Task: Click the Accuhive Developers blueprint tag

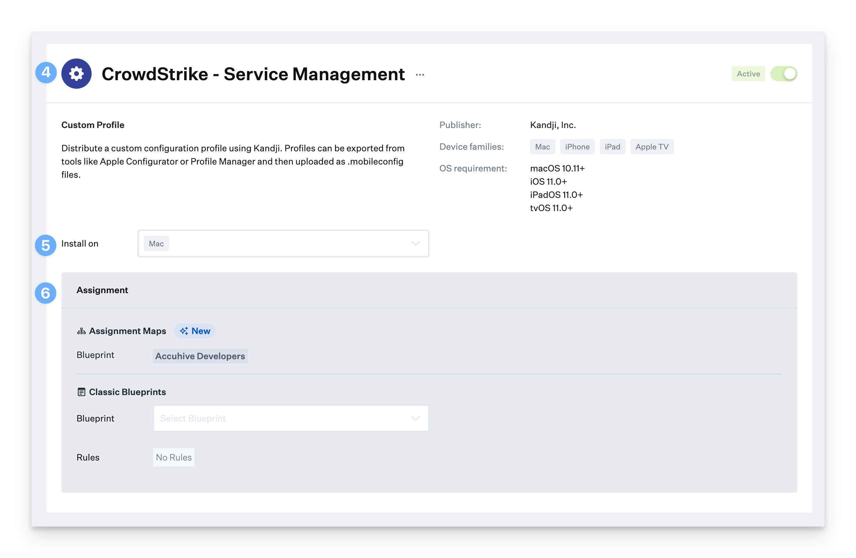Action: 200,356
